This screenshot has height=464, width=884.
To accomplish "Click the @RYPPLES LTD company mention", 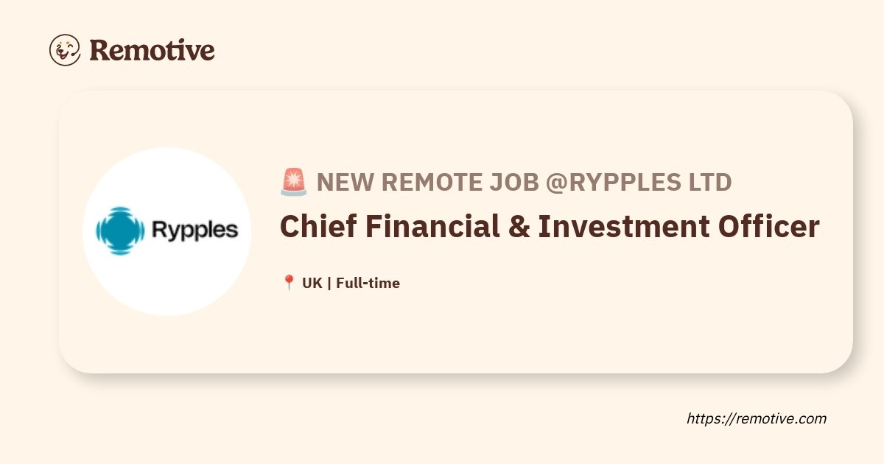I will [x=638, y=182].
